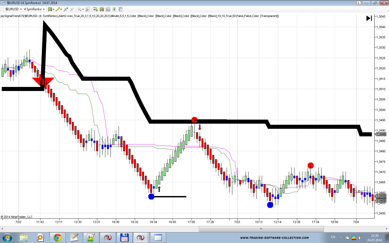Activate the zoom frame magnifier tool
The image size is (389, 243).
tap(88, 9)
